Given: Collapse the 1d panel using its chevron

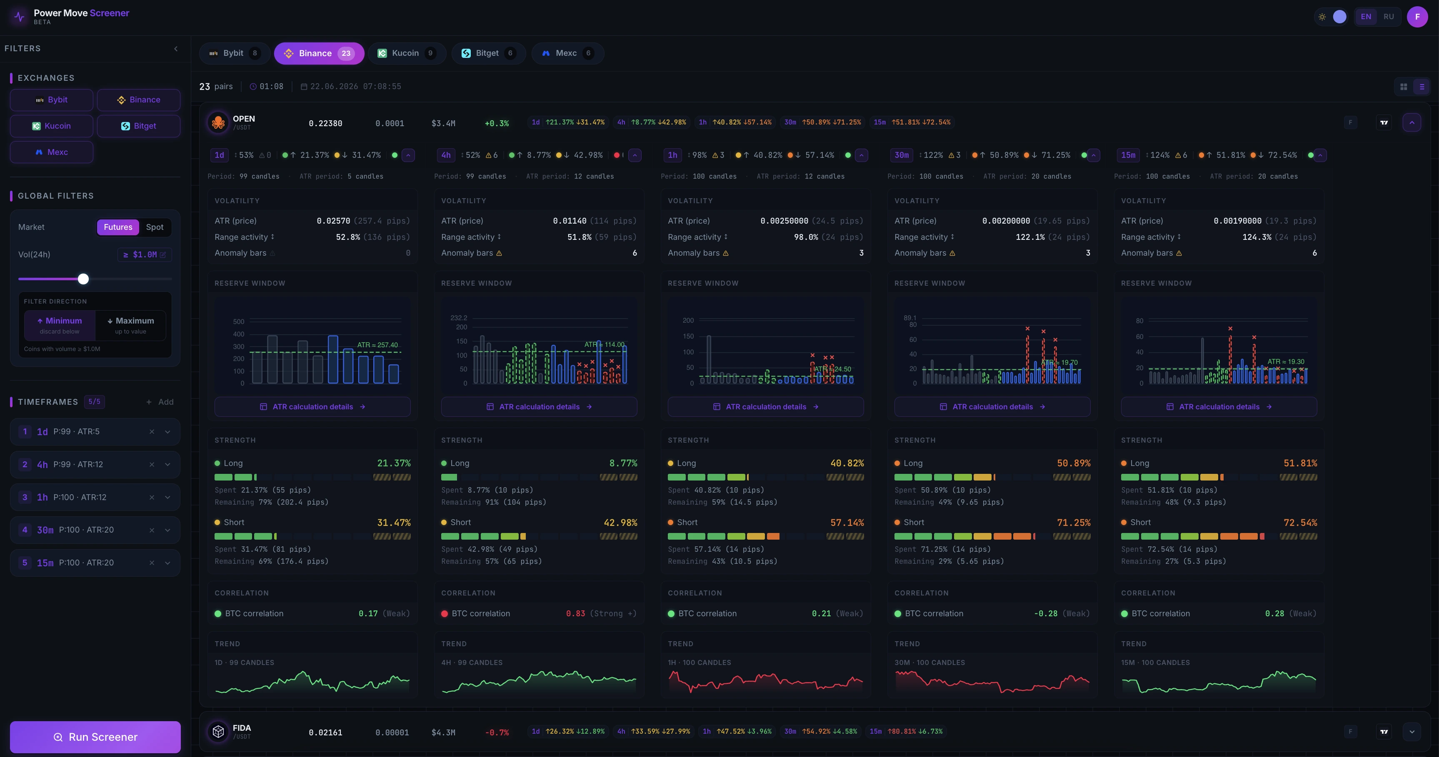Looking at the screenshot, I should pos(408,155).
